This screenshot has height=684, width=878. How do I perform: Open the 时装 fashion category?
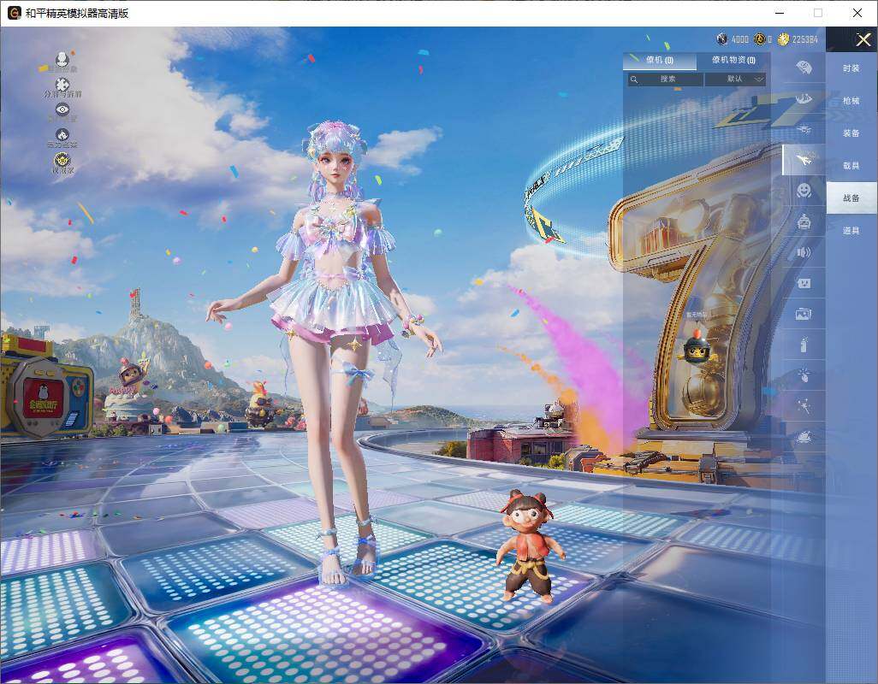point(851,68)
